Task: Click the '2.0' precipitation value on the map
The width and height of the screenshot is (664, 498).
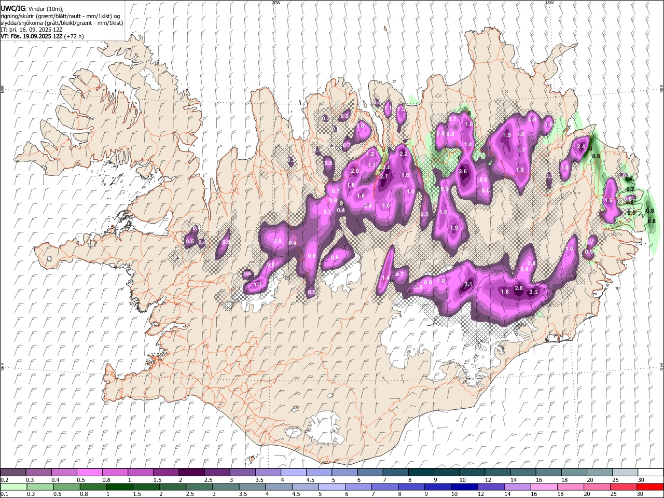Action: pos(355,171)
